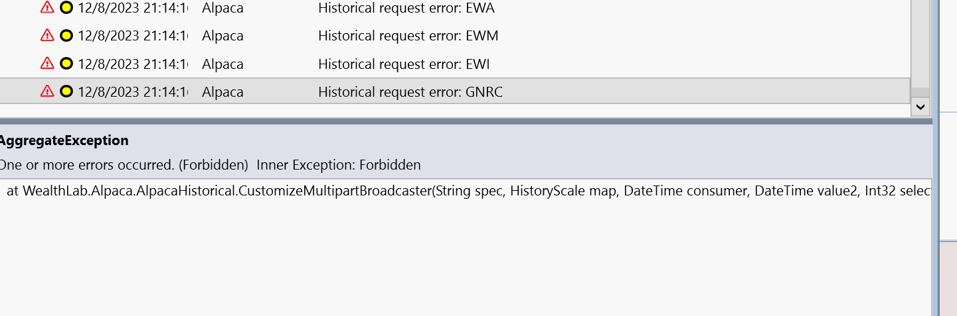Click the red warning icon on the EWA row
Image resolution: width=957 pixels, height=316 pixels.
tap(47, 7)
